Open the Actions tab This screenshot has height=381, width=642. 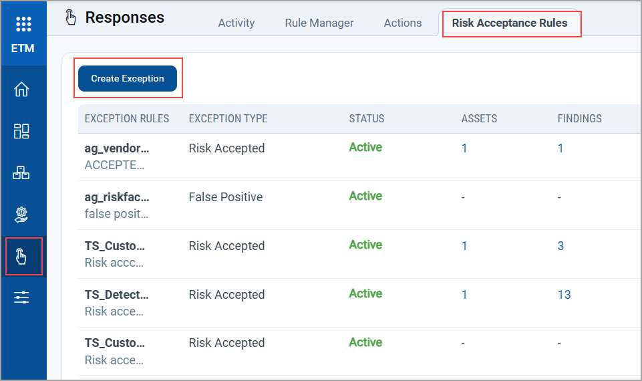402,23
